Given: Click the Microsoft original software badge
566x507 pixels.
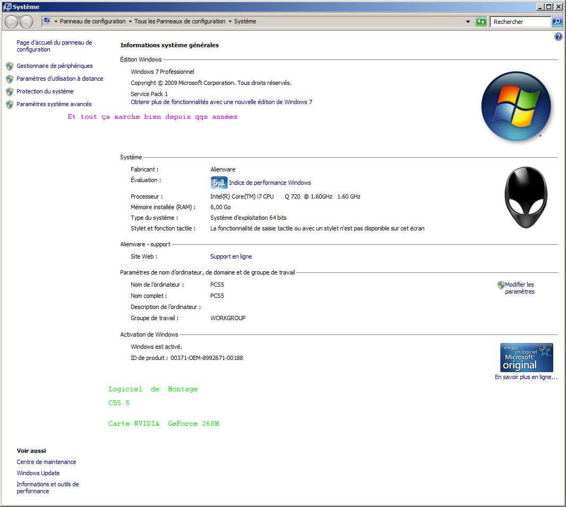Looking at the screenshot, I should point(526,357).
